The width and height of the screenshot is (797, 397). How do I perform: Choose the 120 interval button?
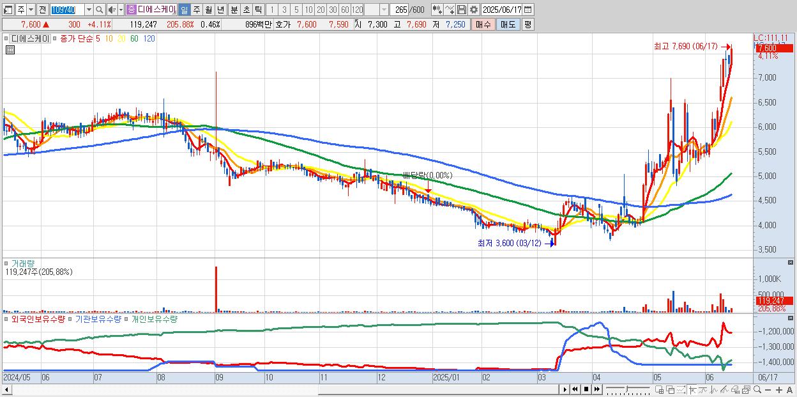[357, 10]
